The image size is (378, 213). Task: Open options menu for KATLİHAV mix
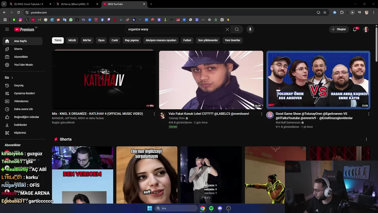(154, 114)
